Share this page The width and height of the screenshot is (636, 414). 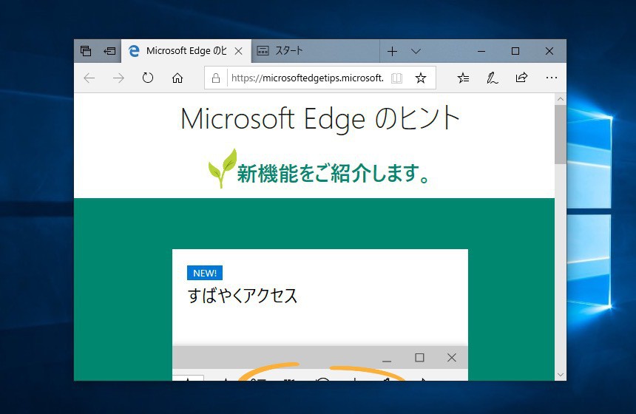pyautogui.click(x=521, y=78)
